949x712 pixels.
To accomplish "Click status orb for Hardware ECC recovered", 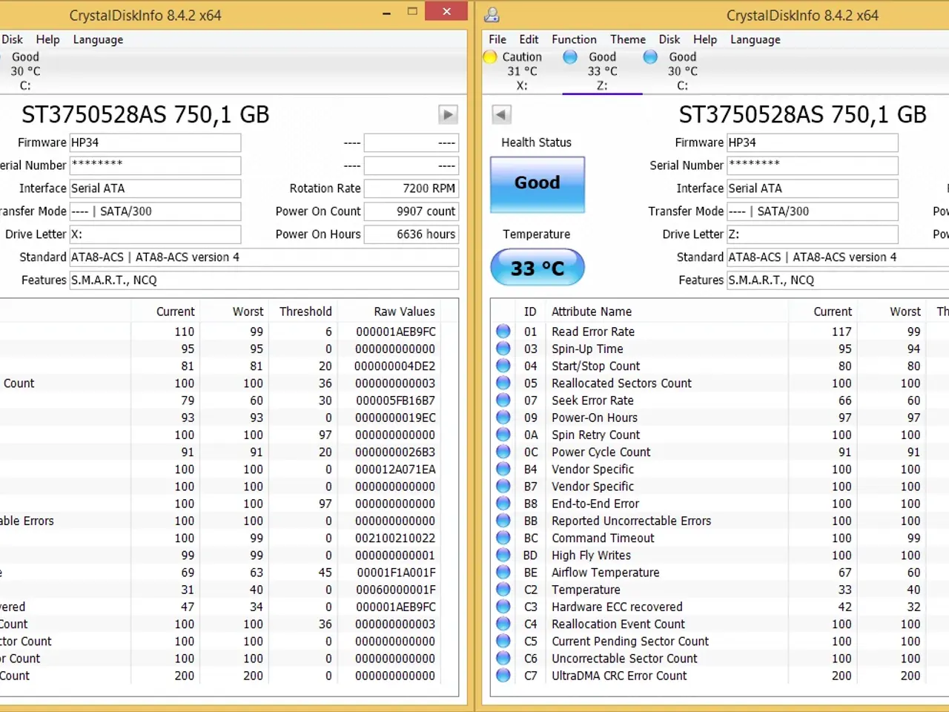I will [503, 607].
